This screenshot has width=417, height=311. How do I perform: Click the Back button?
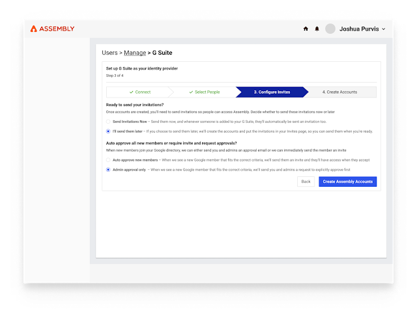click(x=306, y=182)
